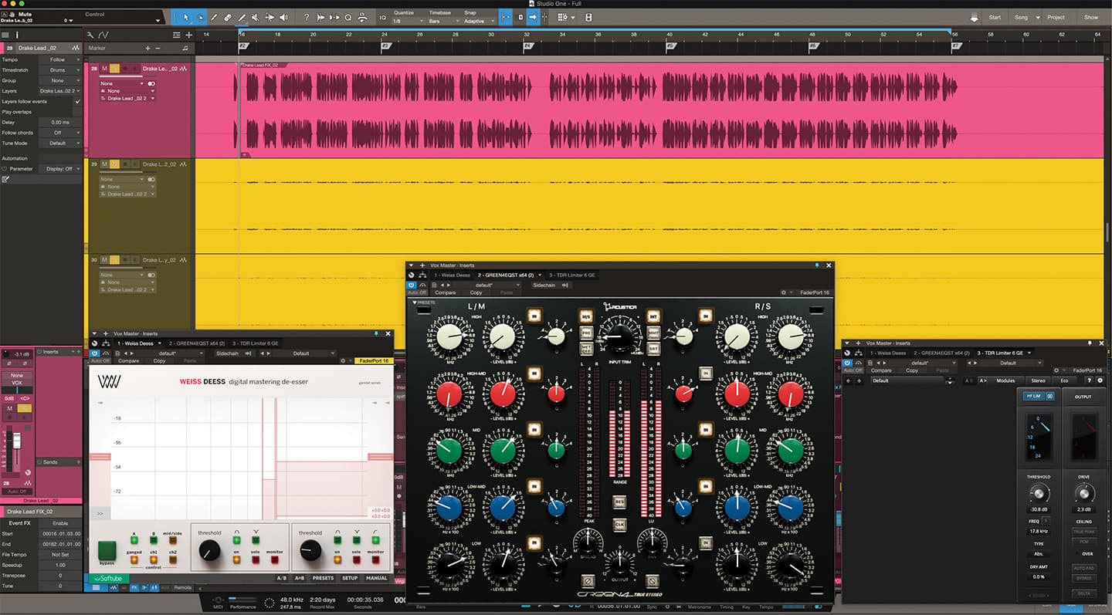
Task: Click Modules button in TDR Limiter
Action: 1005,380
